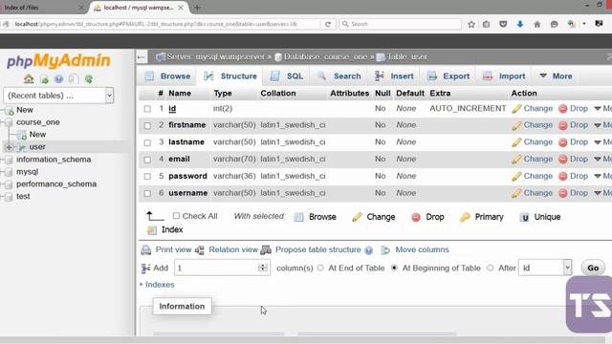Tick checkbox for username column row
612x344 pixels.
point(147,193)
